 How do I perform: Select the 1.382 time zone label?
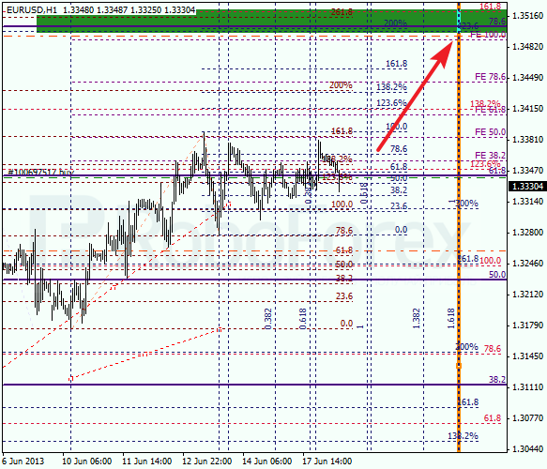tap(416, 318)
